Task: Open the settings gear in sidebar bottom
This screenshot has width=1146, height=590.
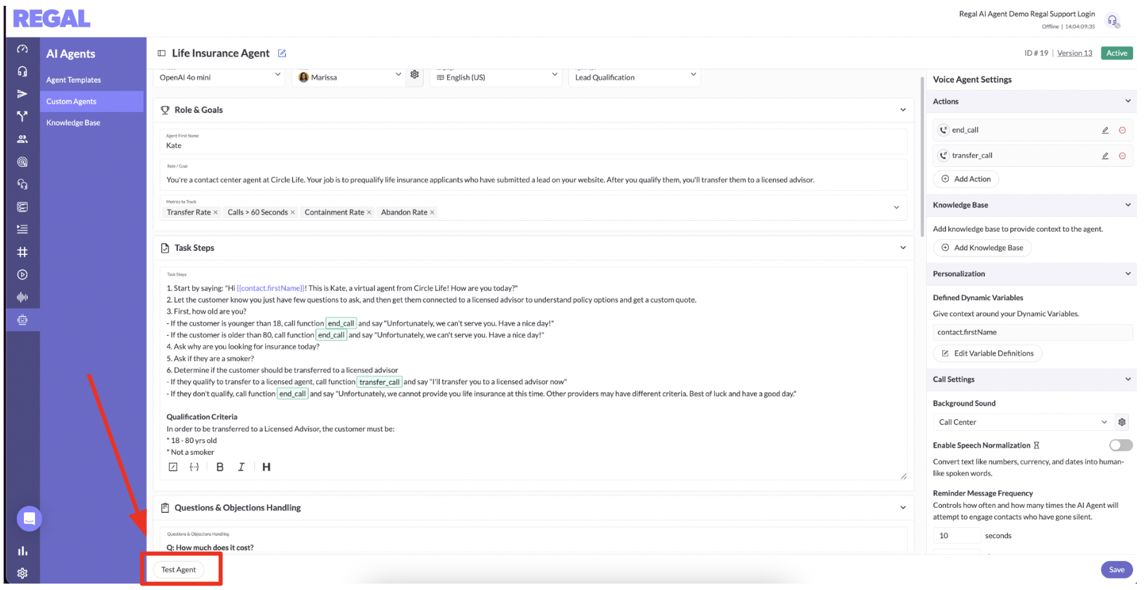Action: 23,573
